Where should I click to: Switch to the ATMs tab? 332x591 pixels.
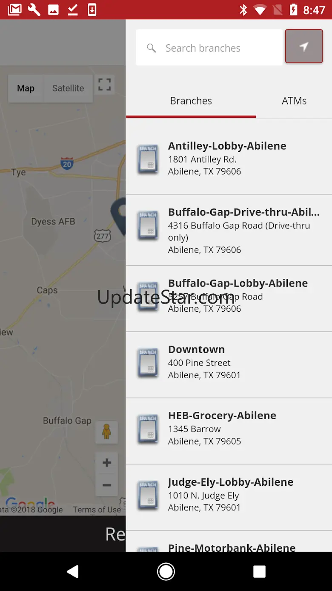(294, 101)
